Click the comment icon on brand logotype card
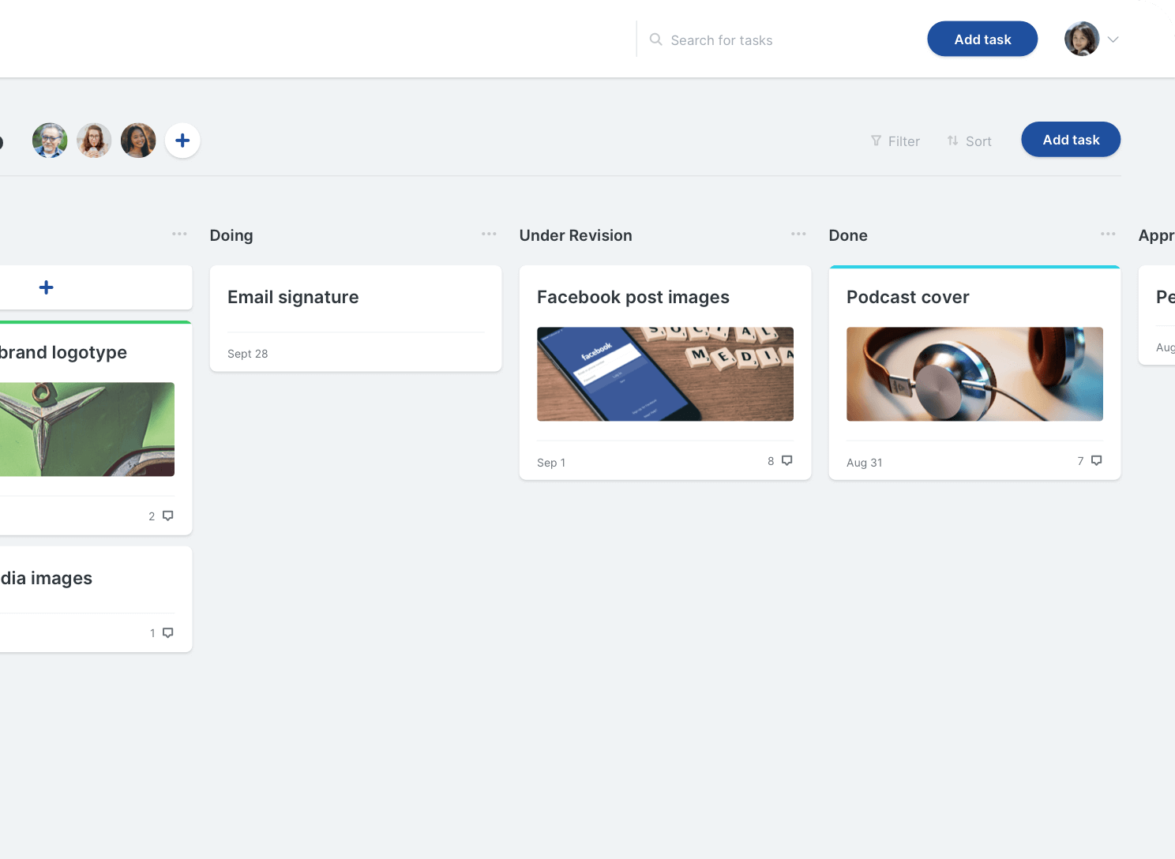This screenshot has height=859, width=1175. coord(167,516)
